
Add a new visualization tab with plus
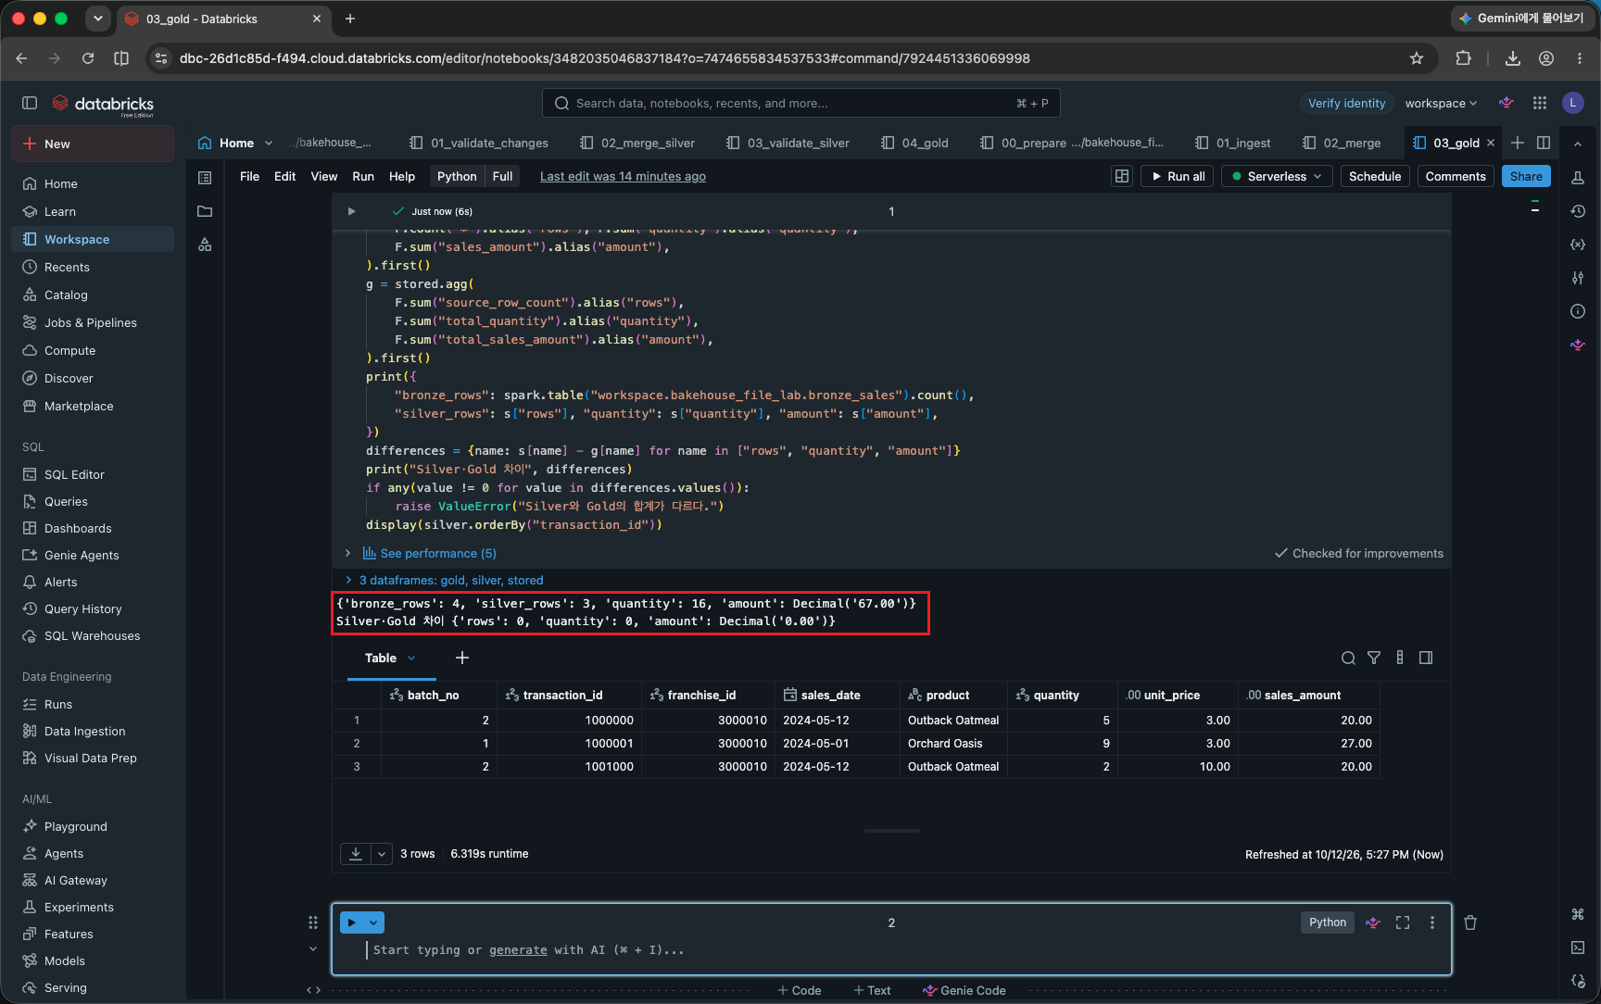click(x=462, y=658)
